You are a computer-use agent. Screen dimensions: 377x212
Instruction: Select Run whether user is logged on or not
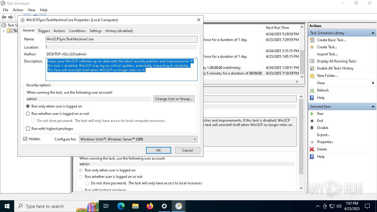click(x=58, y=114)
